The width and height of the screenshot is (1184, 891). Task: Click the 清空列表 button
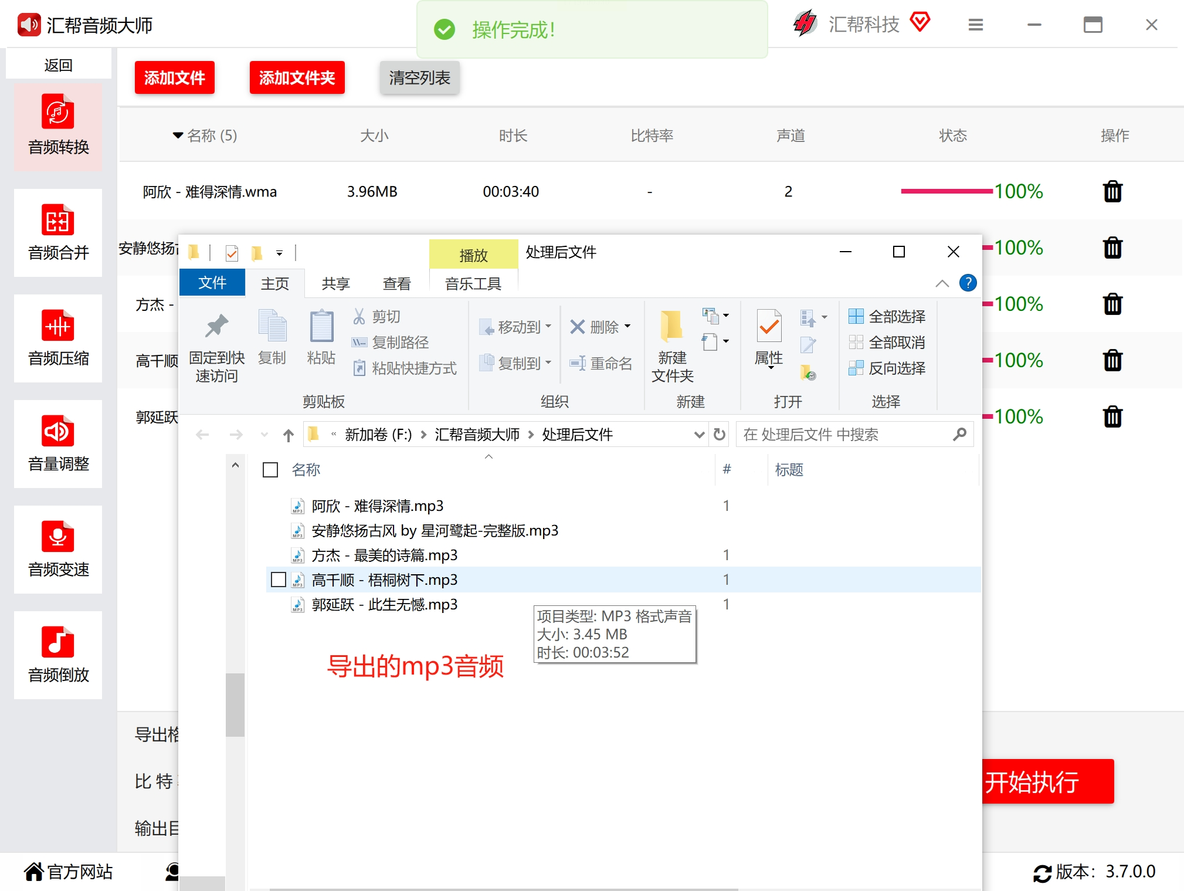click(419, 77)
